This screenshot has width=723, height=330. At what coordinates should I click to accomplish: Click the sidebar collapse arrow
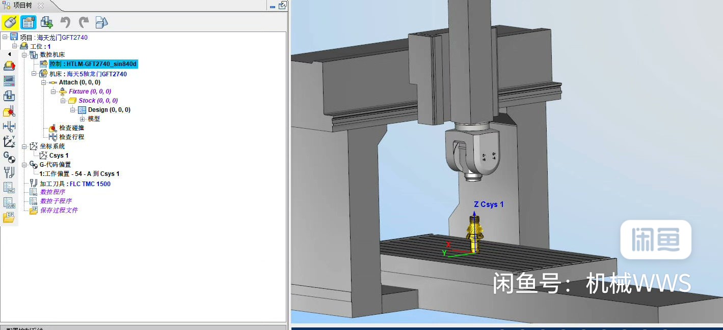tap(9, 53)
